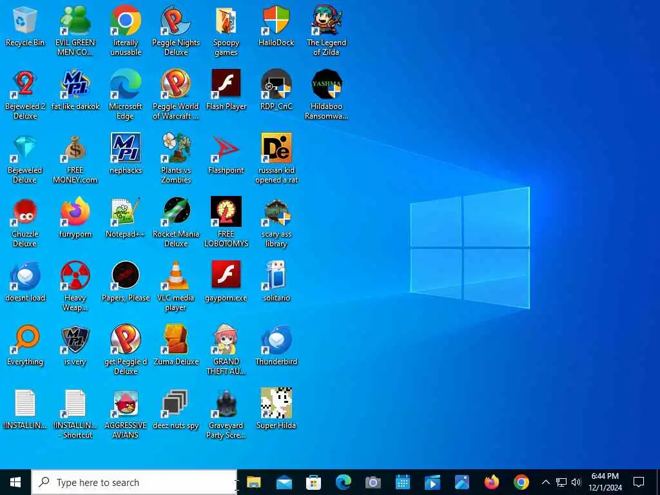This screenshot has height=495, width=660.
Task: Click the Flash Player desktop icon
Action: (226, 84)
